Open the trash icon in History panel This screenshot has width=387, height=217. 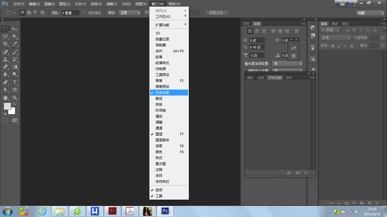[x=306, y=173]
